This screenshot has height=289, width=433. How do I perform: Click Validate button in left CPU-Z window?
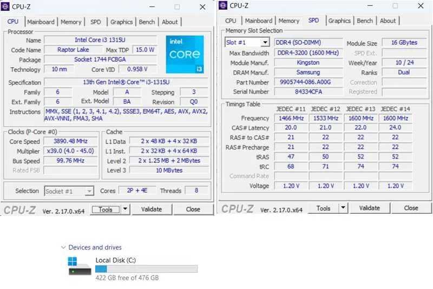click(x=152, y=209)
